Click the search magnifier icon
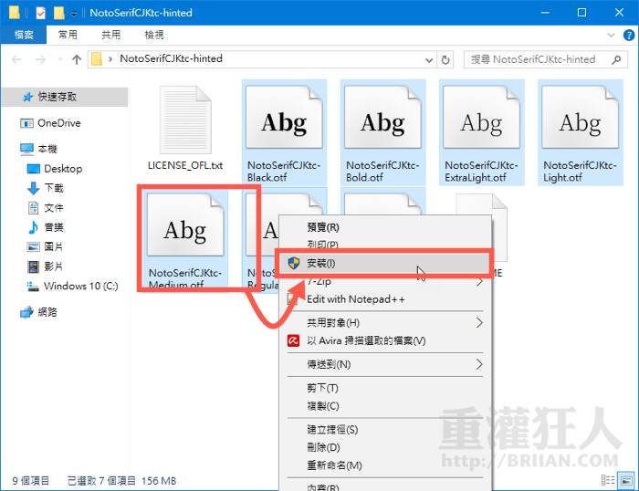The height and width of the screenshot is (491, 639). tap(616, 59)
